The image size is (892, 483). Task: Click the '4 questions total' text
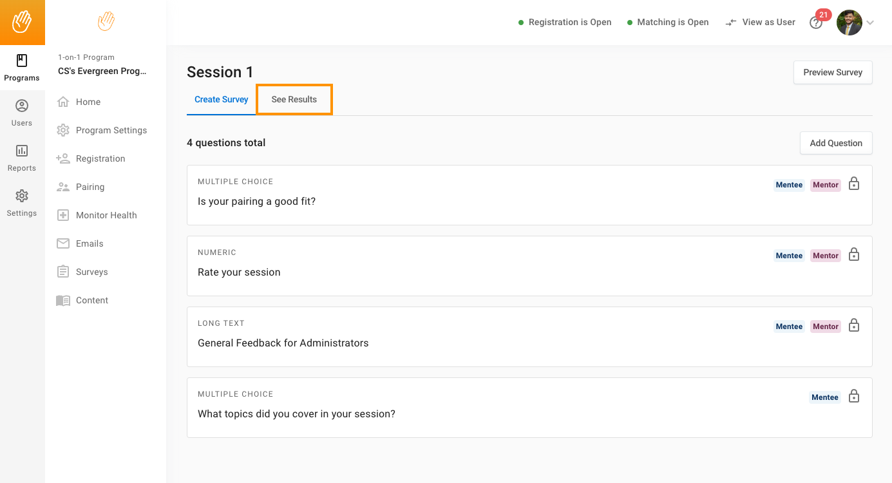(226, 143)
